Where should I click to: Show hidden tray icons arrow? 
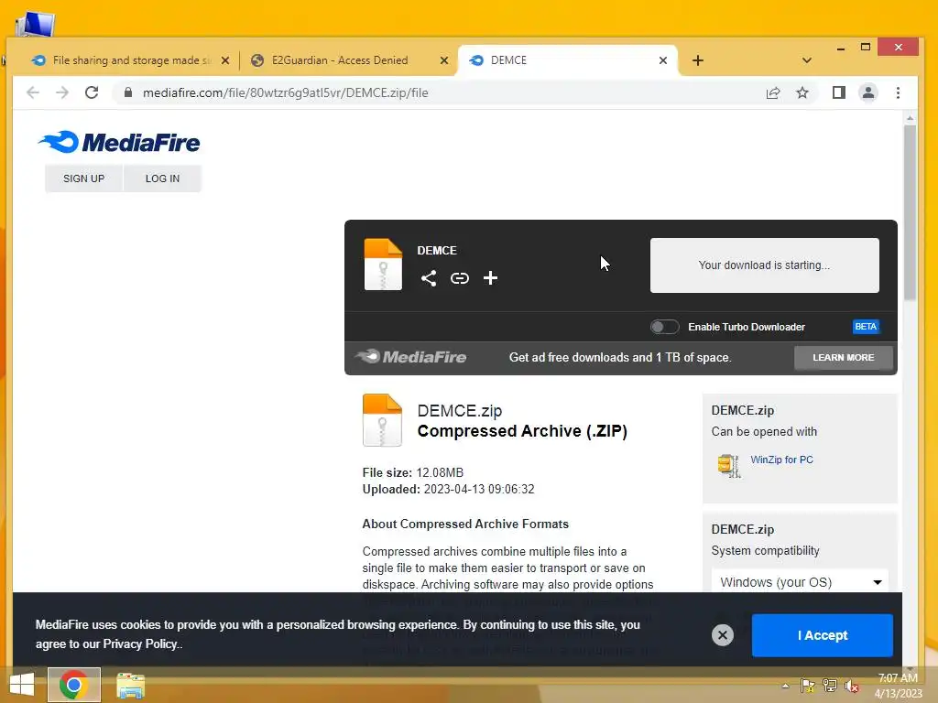point(785,686)
